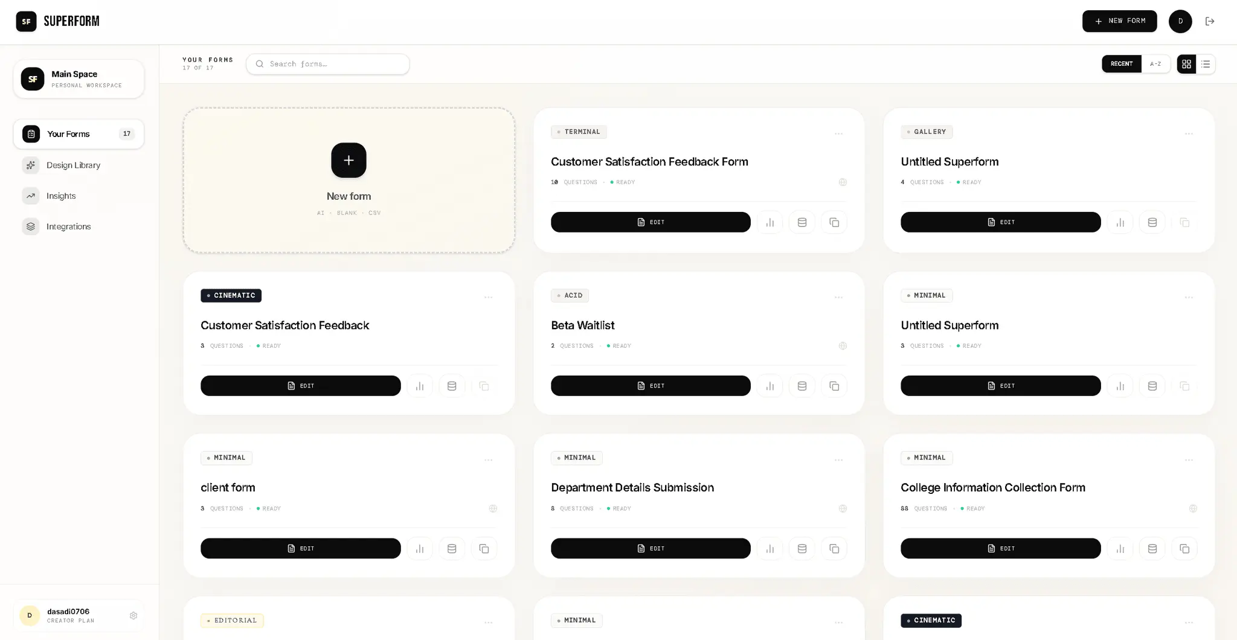This screenshot has width=1237, height=640.
Task: Open analytics for the Gallery Untitled Superform
Action: click(x=1120, y=222)
